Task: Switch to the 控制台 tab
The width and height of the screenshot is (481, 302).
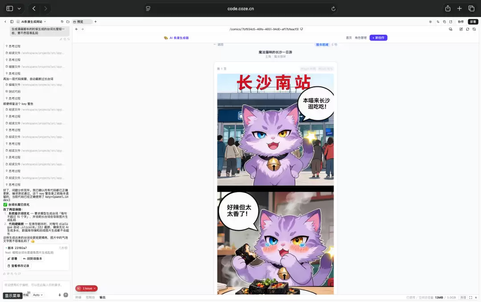Action: (x=90, y=298)
